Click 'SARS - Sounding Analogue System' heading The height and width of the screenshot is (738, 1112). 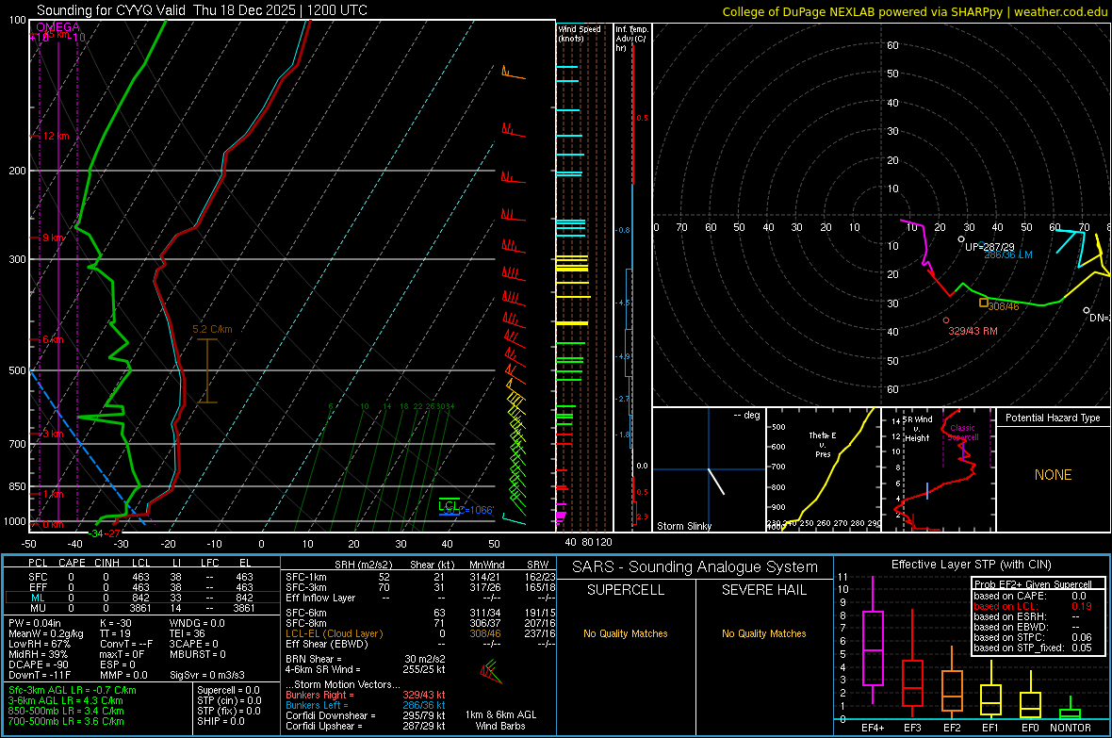pos(695,567)
